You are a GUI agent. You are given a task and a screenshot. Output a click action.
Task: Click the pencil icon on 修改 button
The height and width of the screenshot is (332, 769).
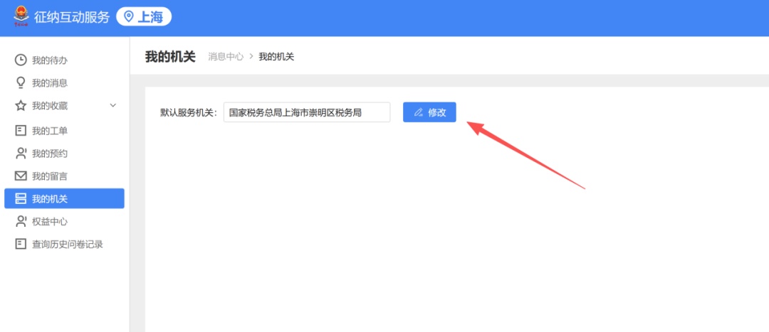pyautogui.click(x=419, y=112)
